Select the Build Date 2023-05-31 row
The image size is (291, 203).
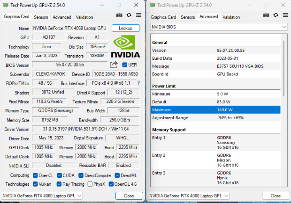pyautogui.click(x=215, y=58)
